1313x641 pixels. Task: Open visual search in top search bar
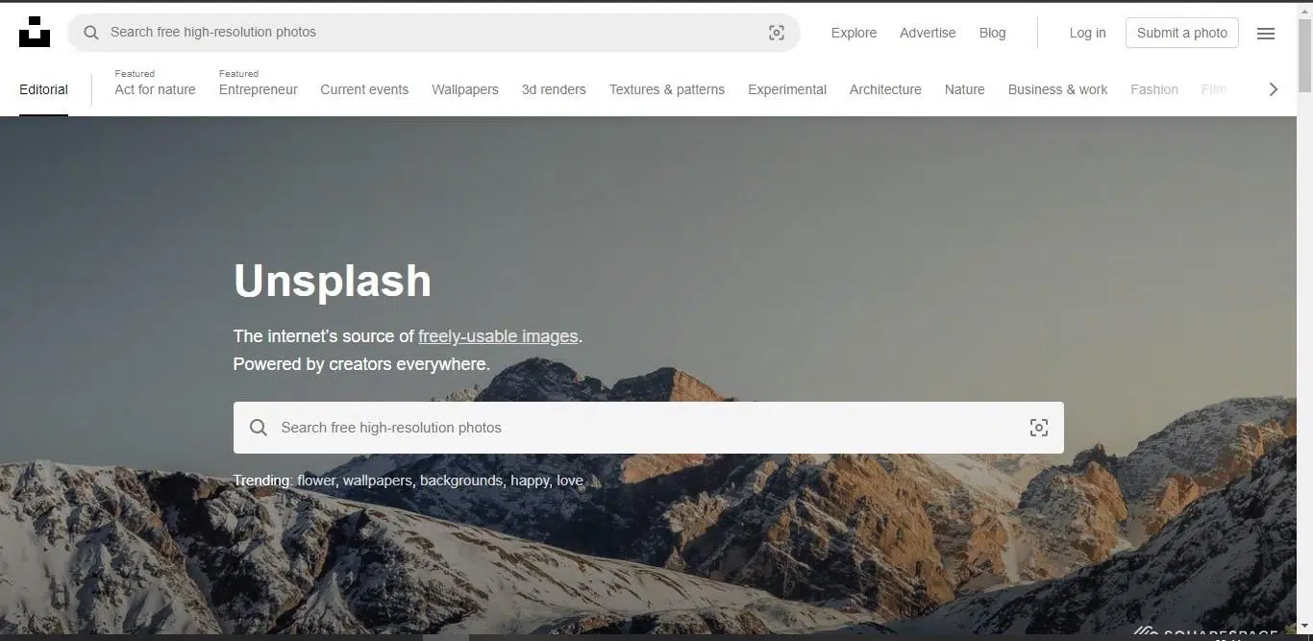[777, 33]
